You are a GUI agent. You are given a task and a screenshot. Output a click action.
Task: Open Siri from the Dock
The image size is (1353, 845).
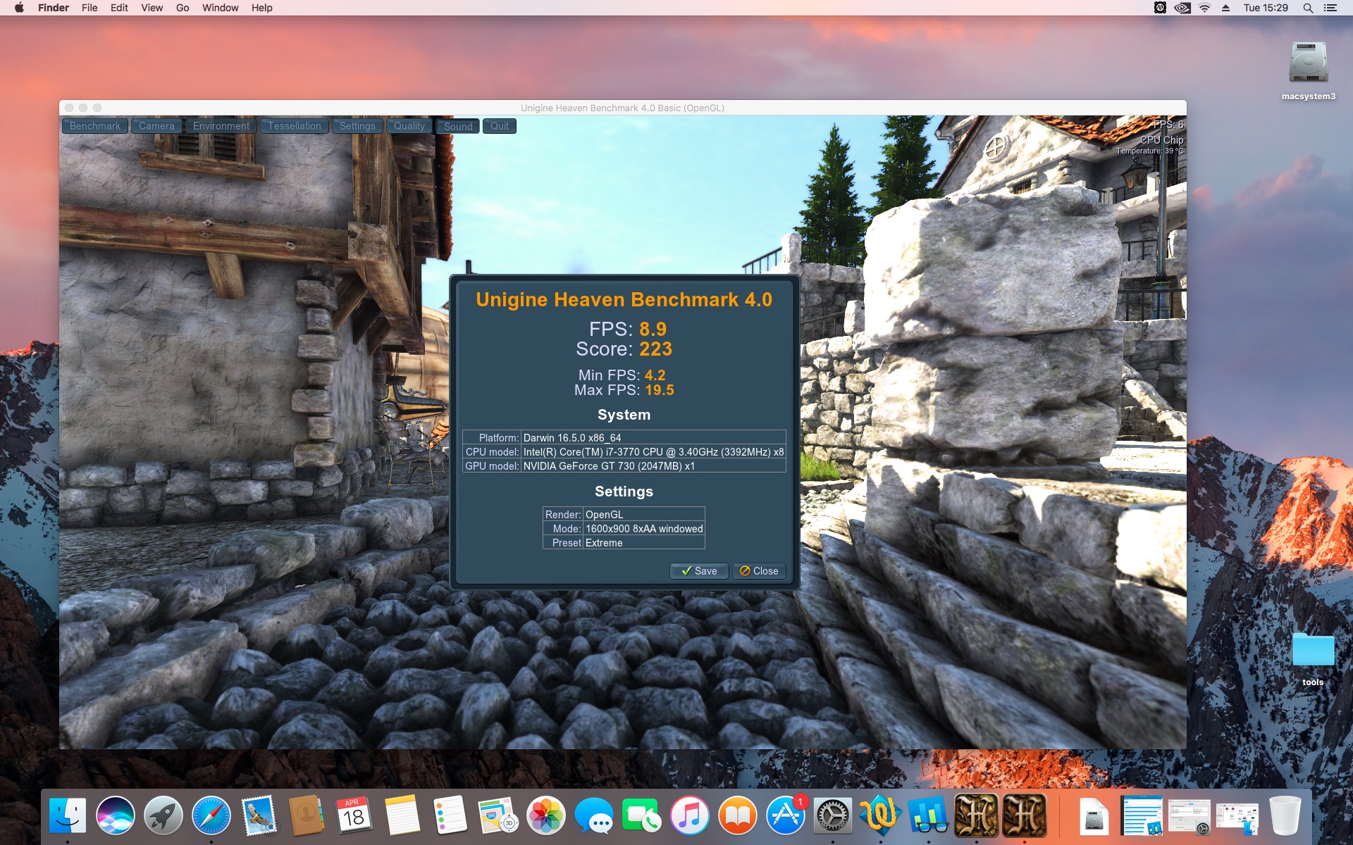click(x=116, y=816)
